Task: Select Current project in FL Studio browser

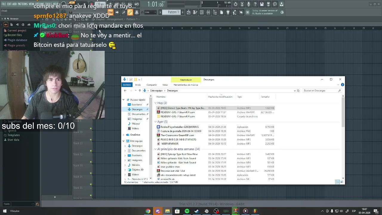Action: [15, 30]
